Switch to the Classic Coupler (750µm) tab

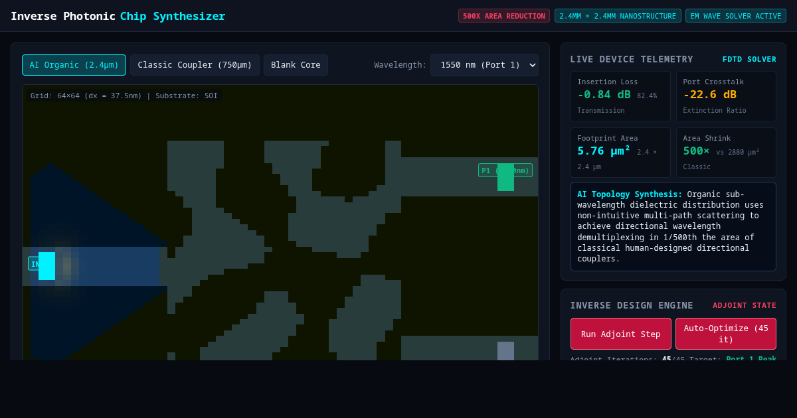tap(195, 65)
